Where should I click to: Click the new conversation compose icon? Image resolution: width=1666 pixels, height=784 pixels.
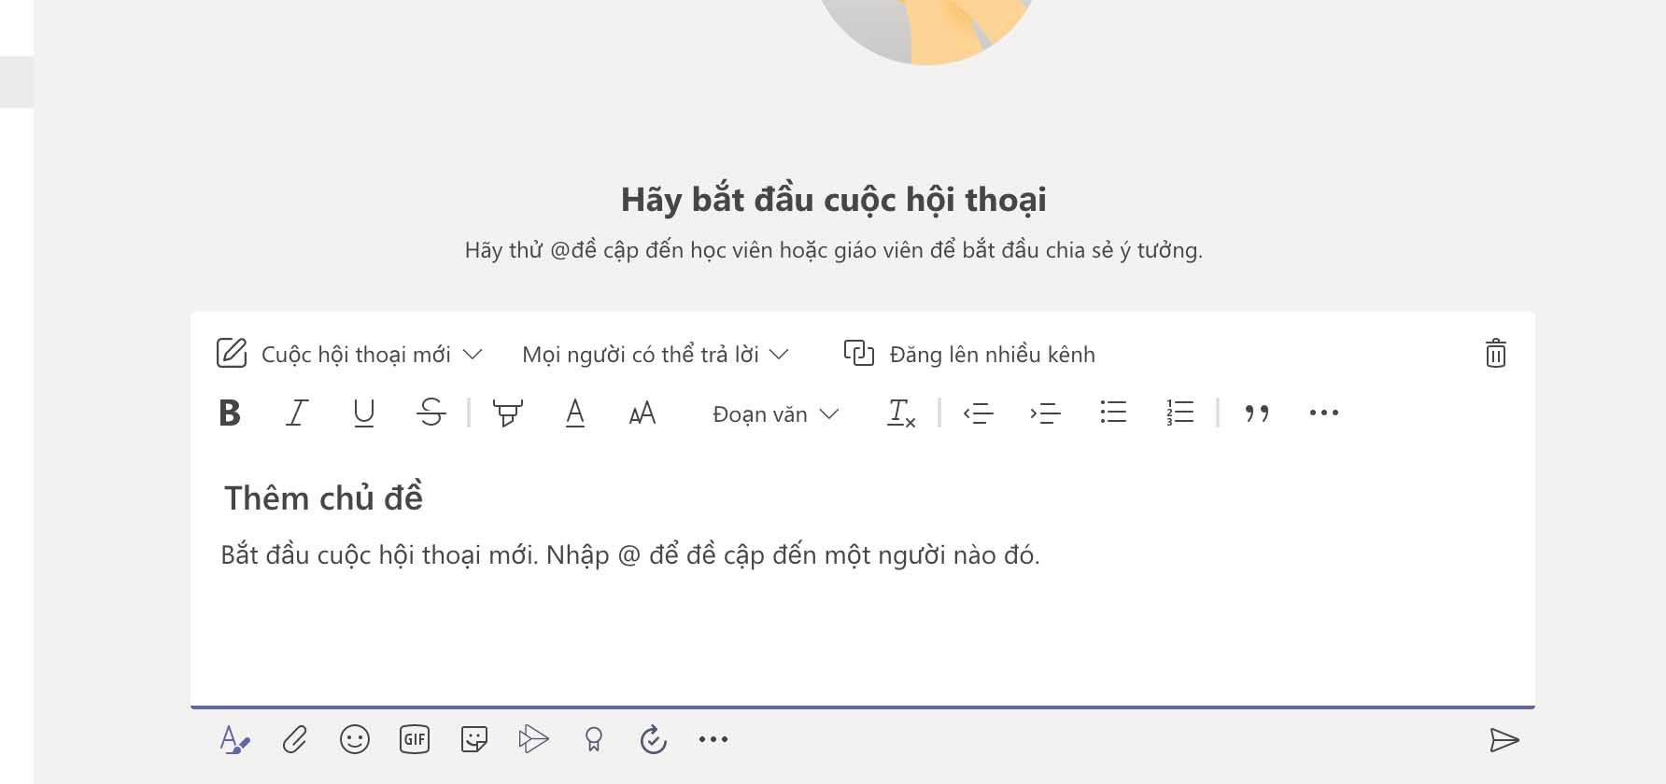(232, 354)
